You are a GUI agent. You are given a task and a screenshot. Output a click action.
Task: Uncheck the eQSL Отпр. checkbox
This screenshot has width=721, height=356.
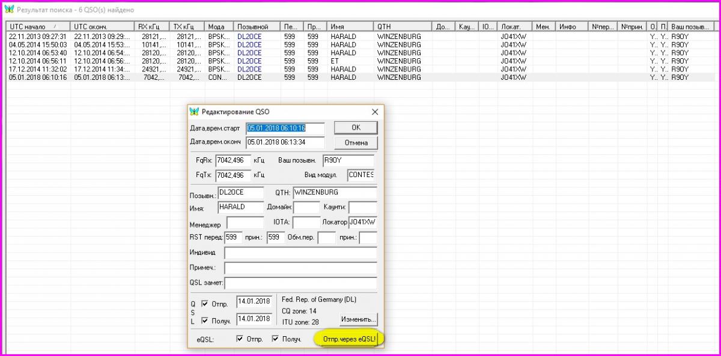point(240,339)
